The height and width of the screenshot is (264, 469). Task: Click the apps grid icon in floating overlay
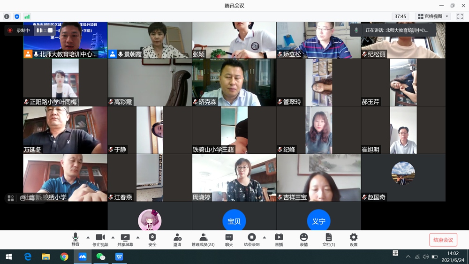(x=11, y=198)
